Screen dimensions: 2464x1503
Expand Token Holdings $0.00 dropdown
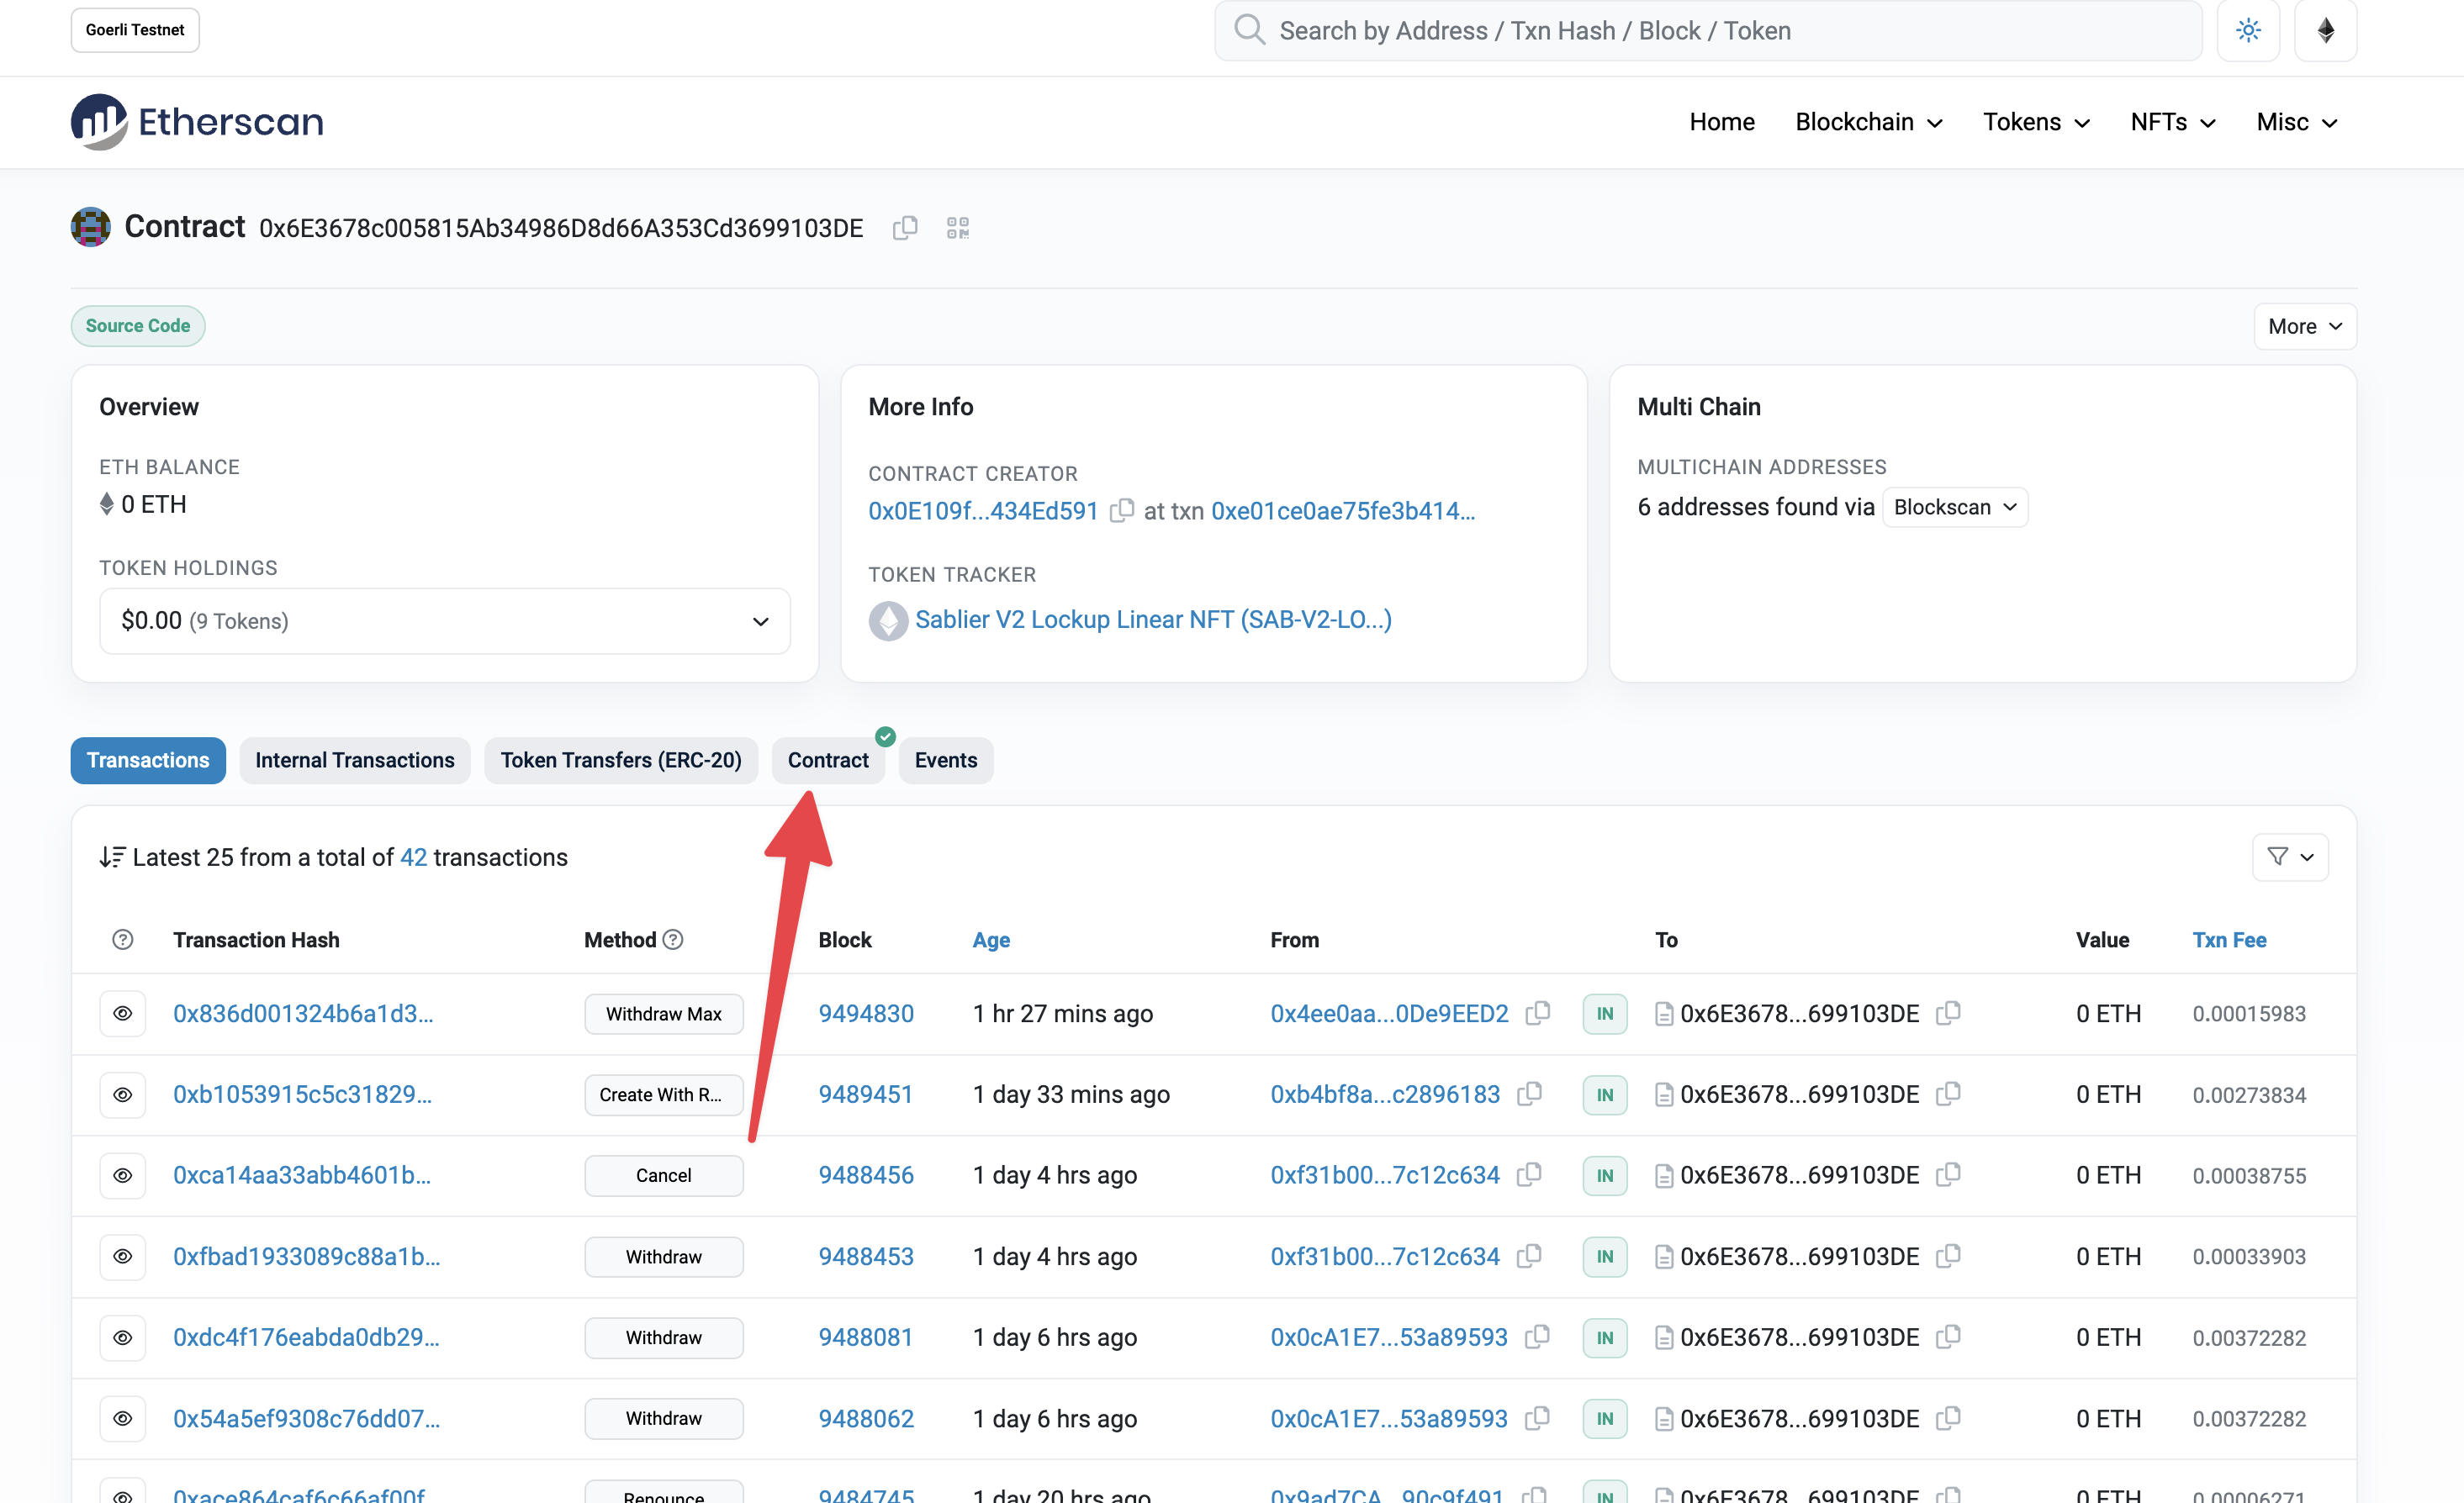point(445,620)
